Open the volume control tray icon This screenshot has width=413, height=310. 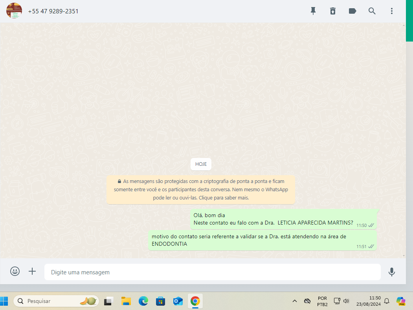pos(346,301)
